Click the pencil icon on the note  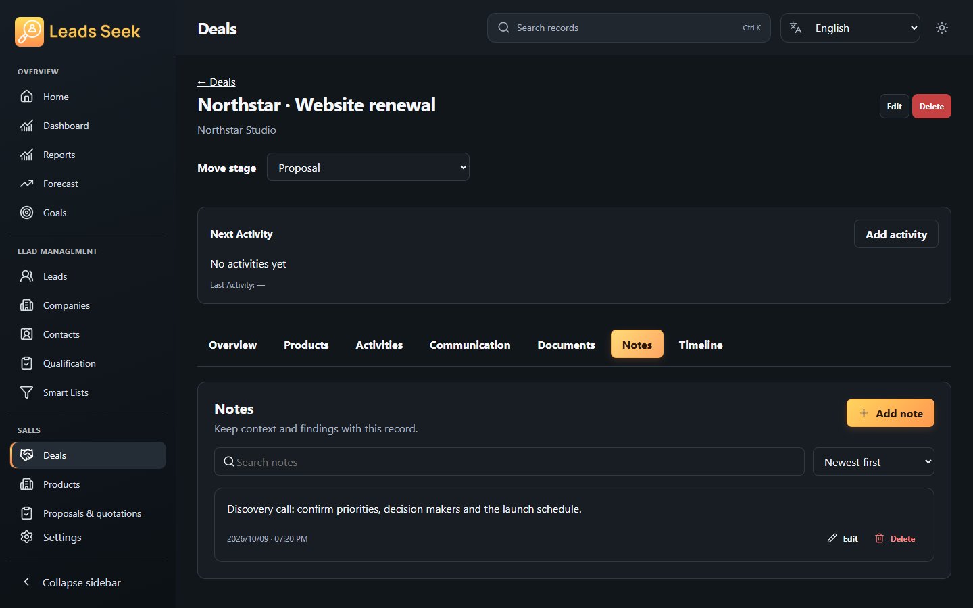point(832,538)
